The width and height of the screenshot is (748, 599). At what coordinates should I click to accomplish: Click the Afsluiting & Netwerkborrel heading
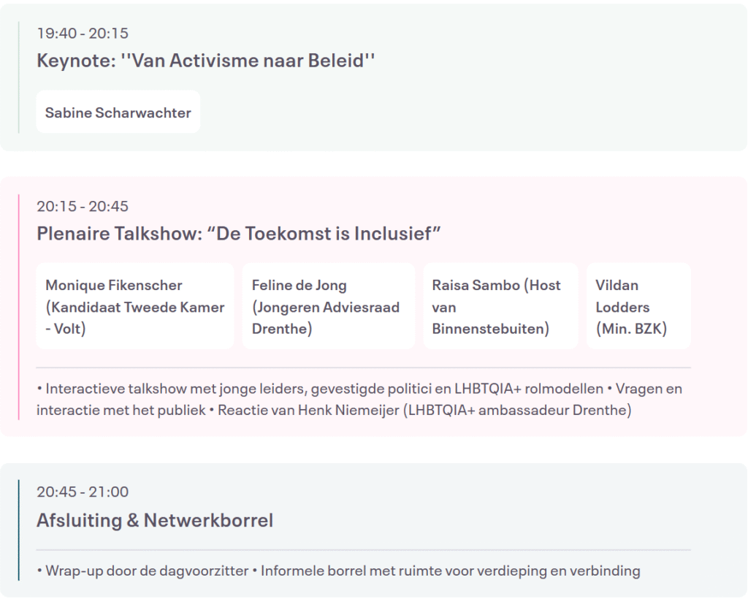[x=155, y=520]
